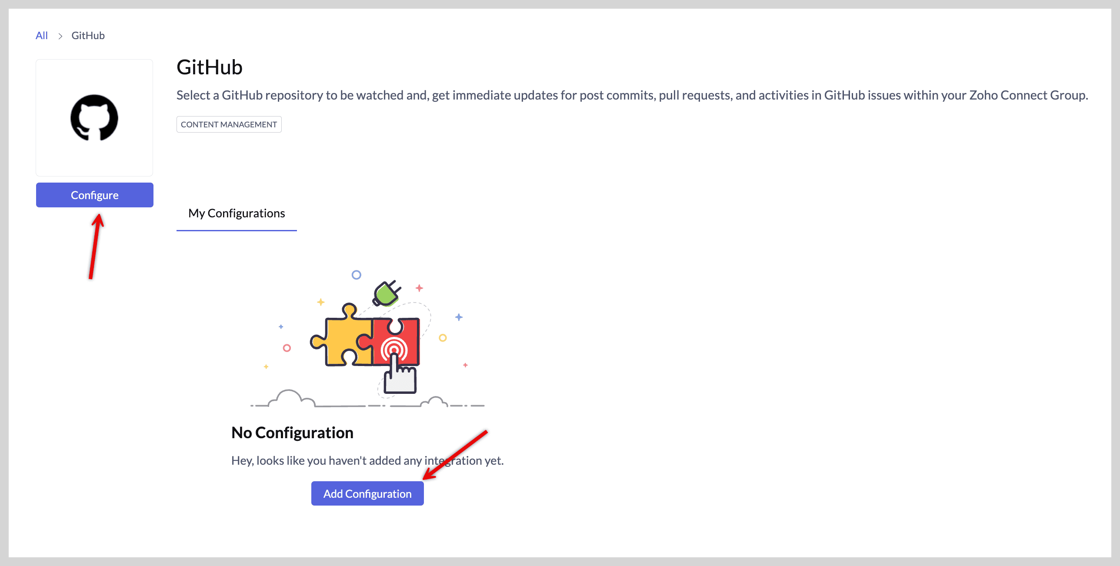Open the My Configurations tab

tap(237, 213)
